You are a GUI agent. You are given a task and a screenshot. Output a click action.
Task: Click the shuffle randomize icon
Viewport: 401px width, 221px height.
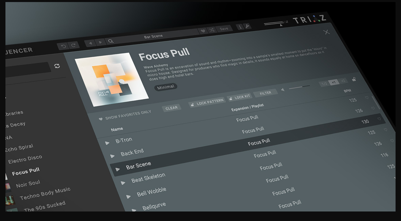[211, 30]
